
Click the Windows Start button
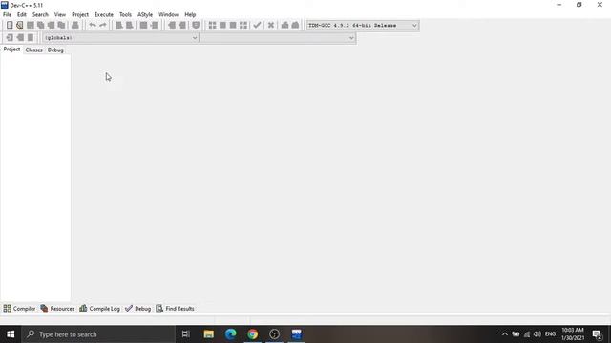point(11,334)
